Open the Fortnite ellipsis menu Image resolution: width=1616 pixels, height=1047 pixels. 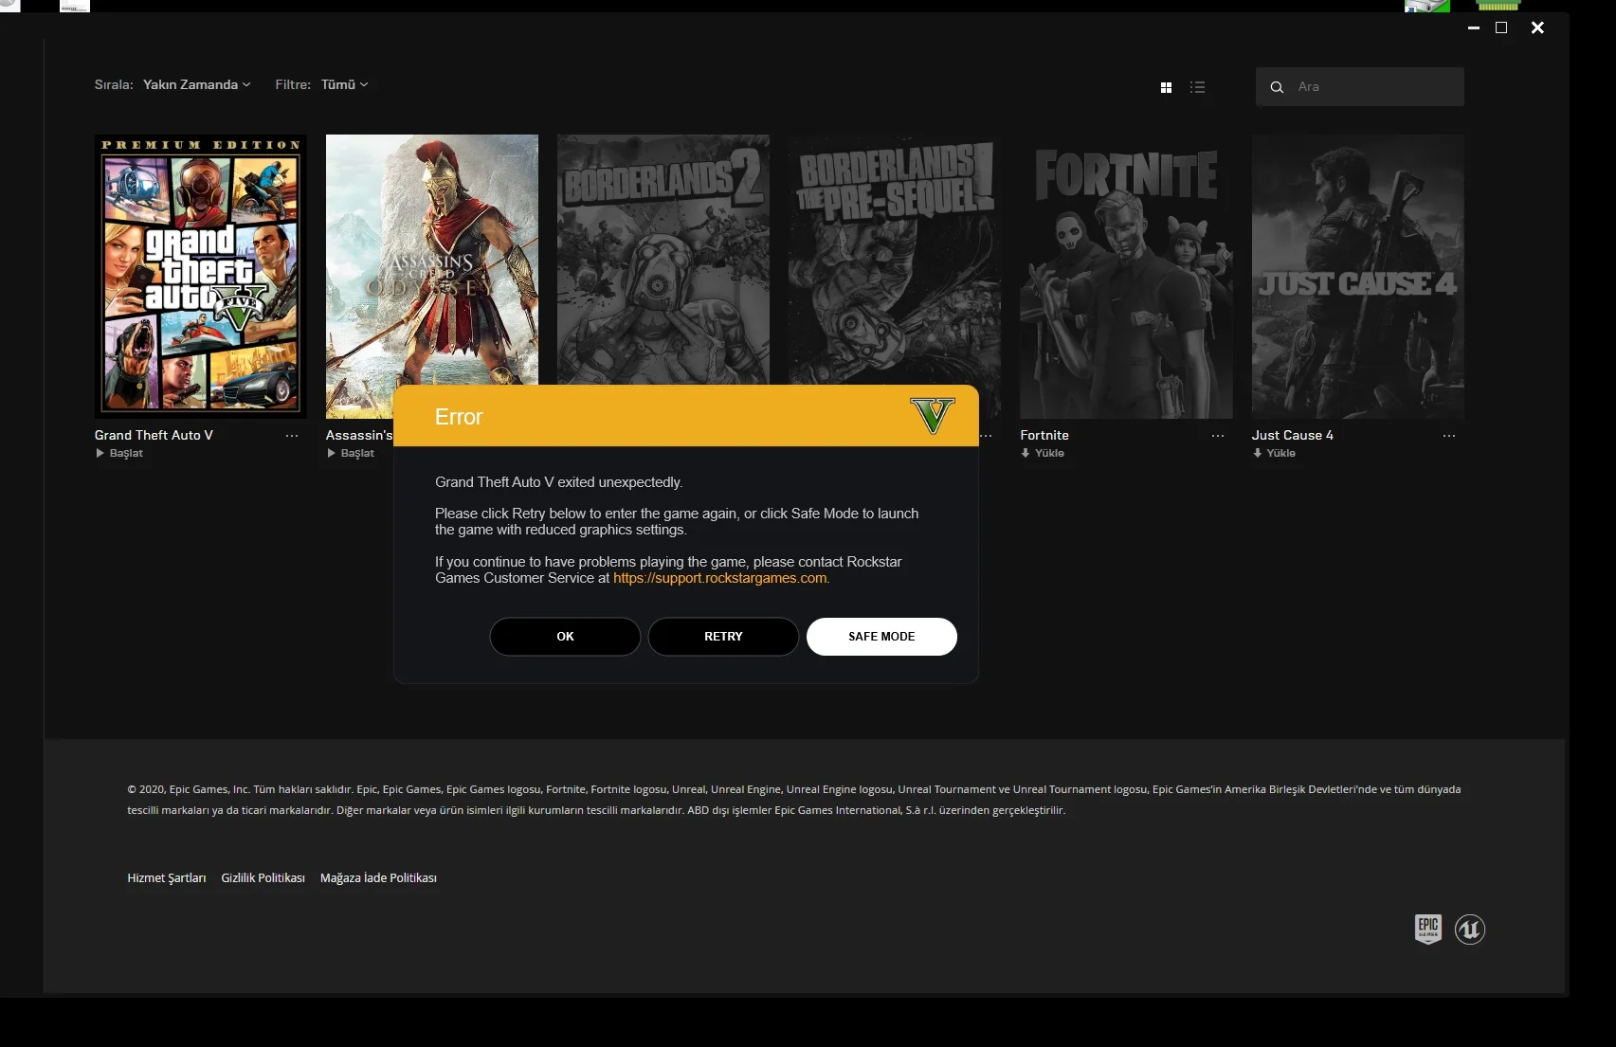click(x=1217, y=435)
